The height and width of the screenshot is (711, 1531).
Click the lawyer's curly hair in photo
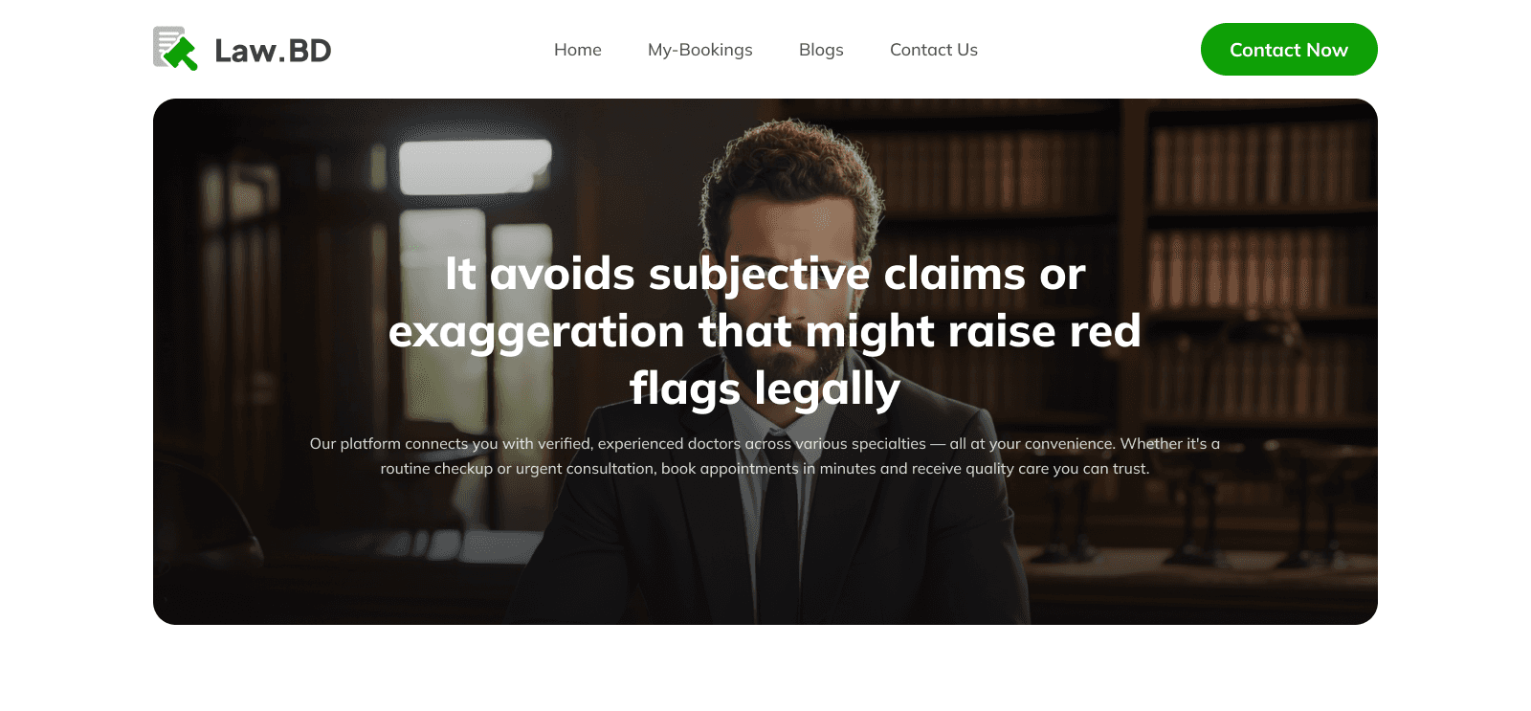(794, 163)
